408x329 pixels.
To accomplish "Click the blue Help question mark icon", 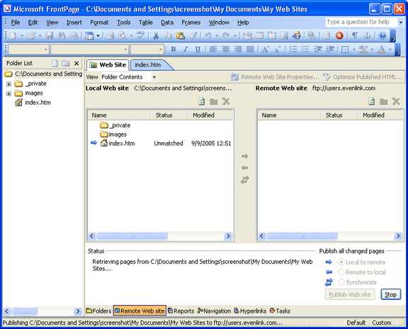I will (x=382, y=35).
